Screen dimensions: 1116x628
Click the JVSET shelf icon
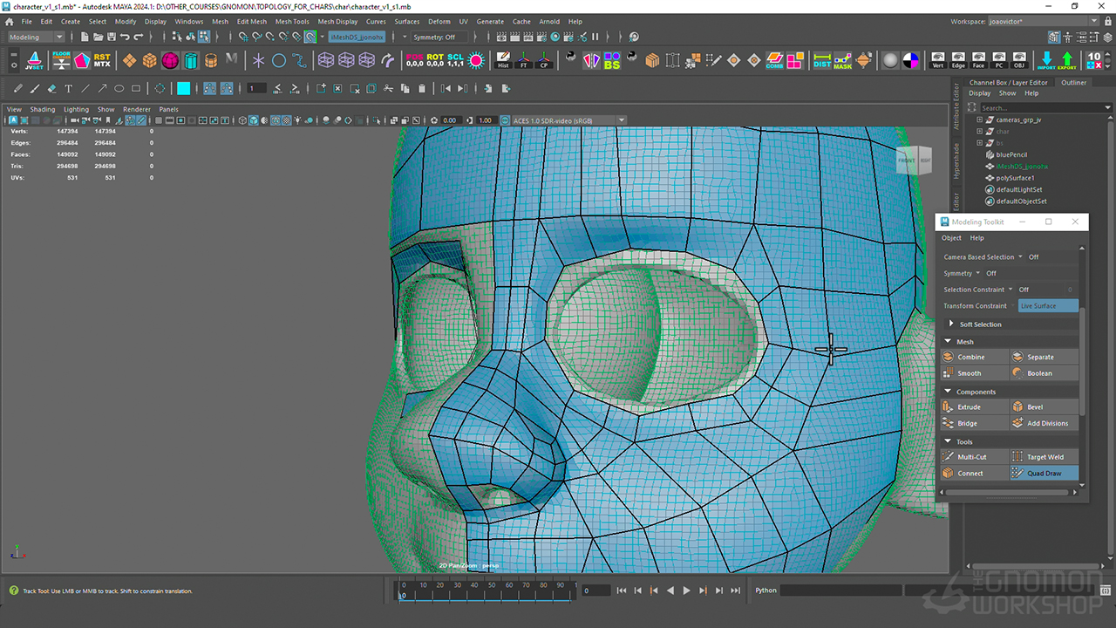coord(35,60)
